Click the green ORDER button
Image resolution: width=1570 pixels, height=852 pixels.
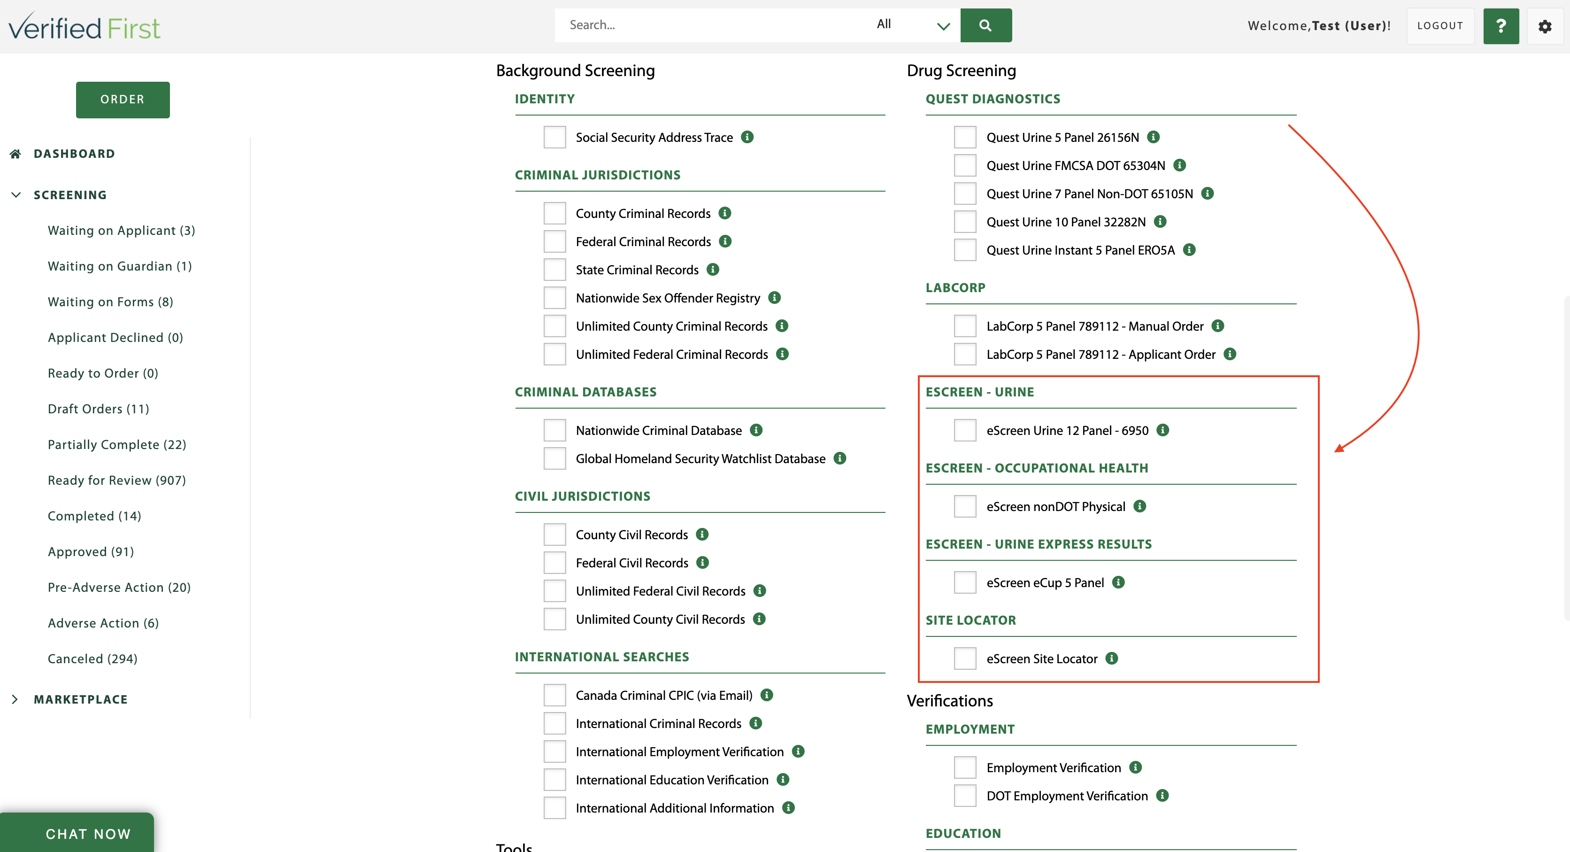(x=123, y=100)
